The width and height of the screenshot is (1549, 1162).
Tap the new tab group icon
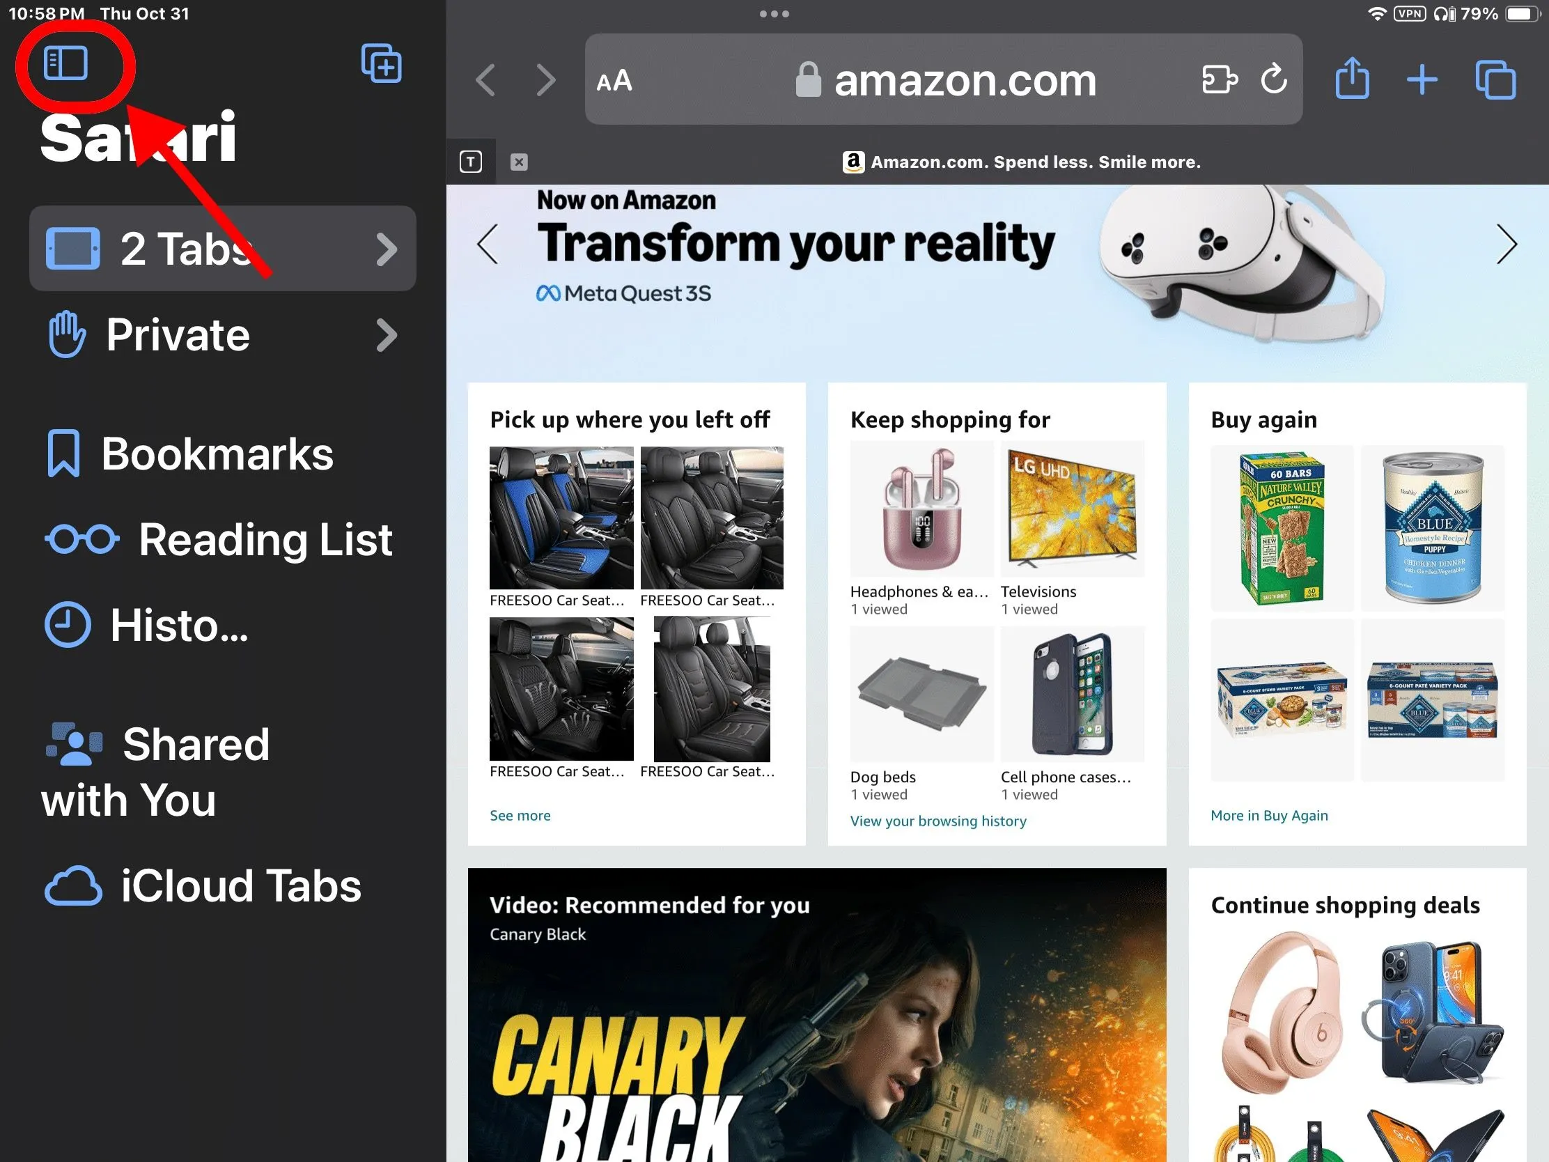click(x=382, y=63)
